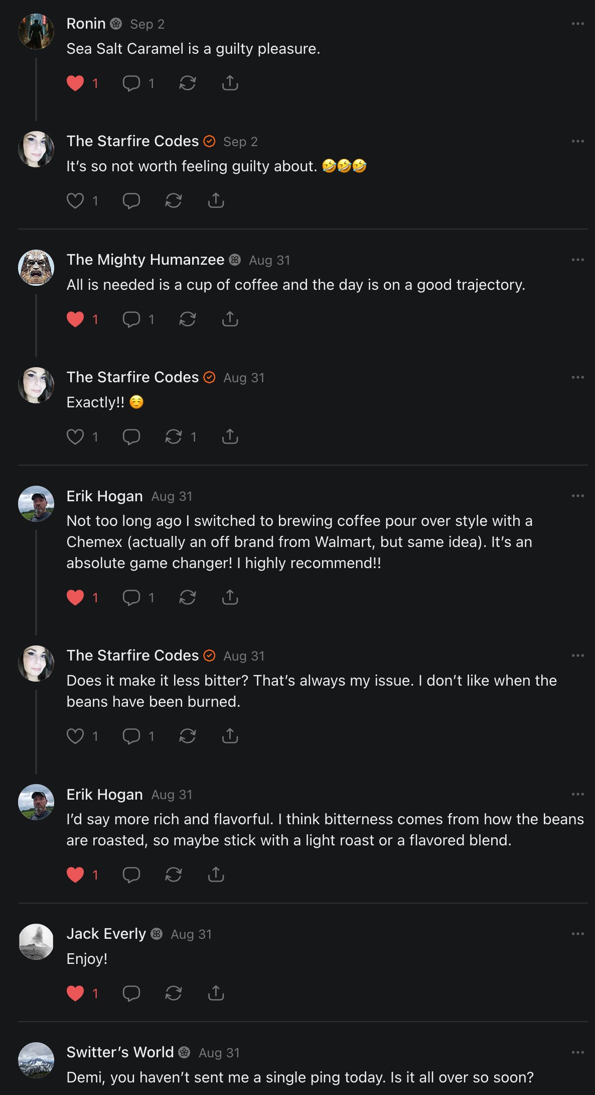
Task: Share Starfire Codes' 'not worth feeling guilty' reply
Action: 216,200
